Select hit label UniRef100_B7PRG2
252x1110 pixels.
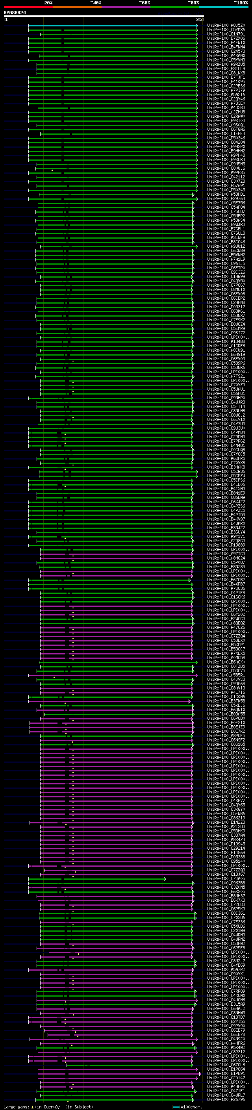click(x=226, y=441)
